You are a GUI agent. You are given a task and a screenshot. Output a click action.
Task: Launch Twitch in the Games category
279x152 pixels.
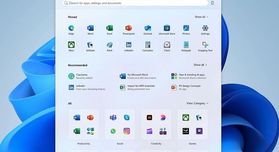(x=199, y=131)
